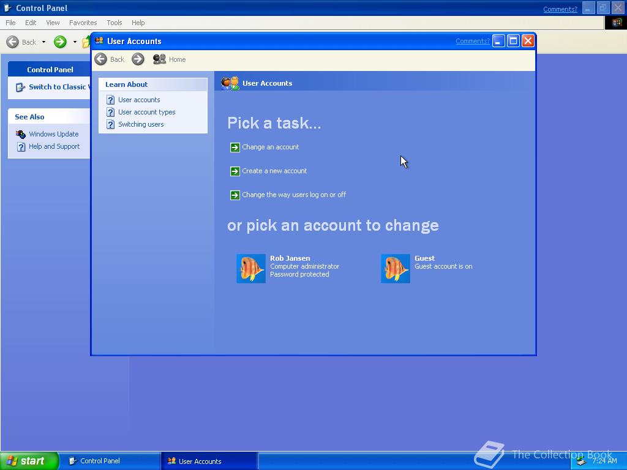This screenshot has height=470, width=627.
Task: Click the help icon next to Switching users
Action: pos(111,125)
